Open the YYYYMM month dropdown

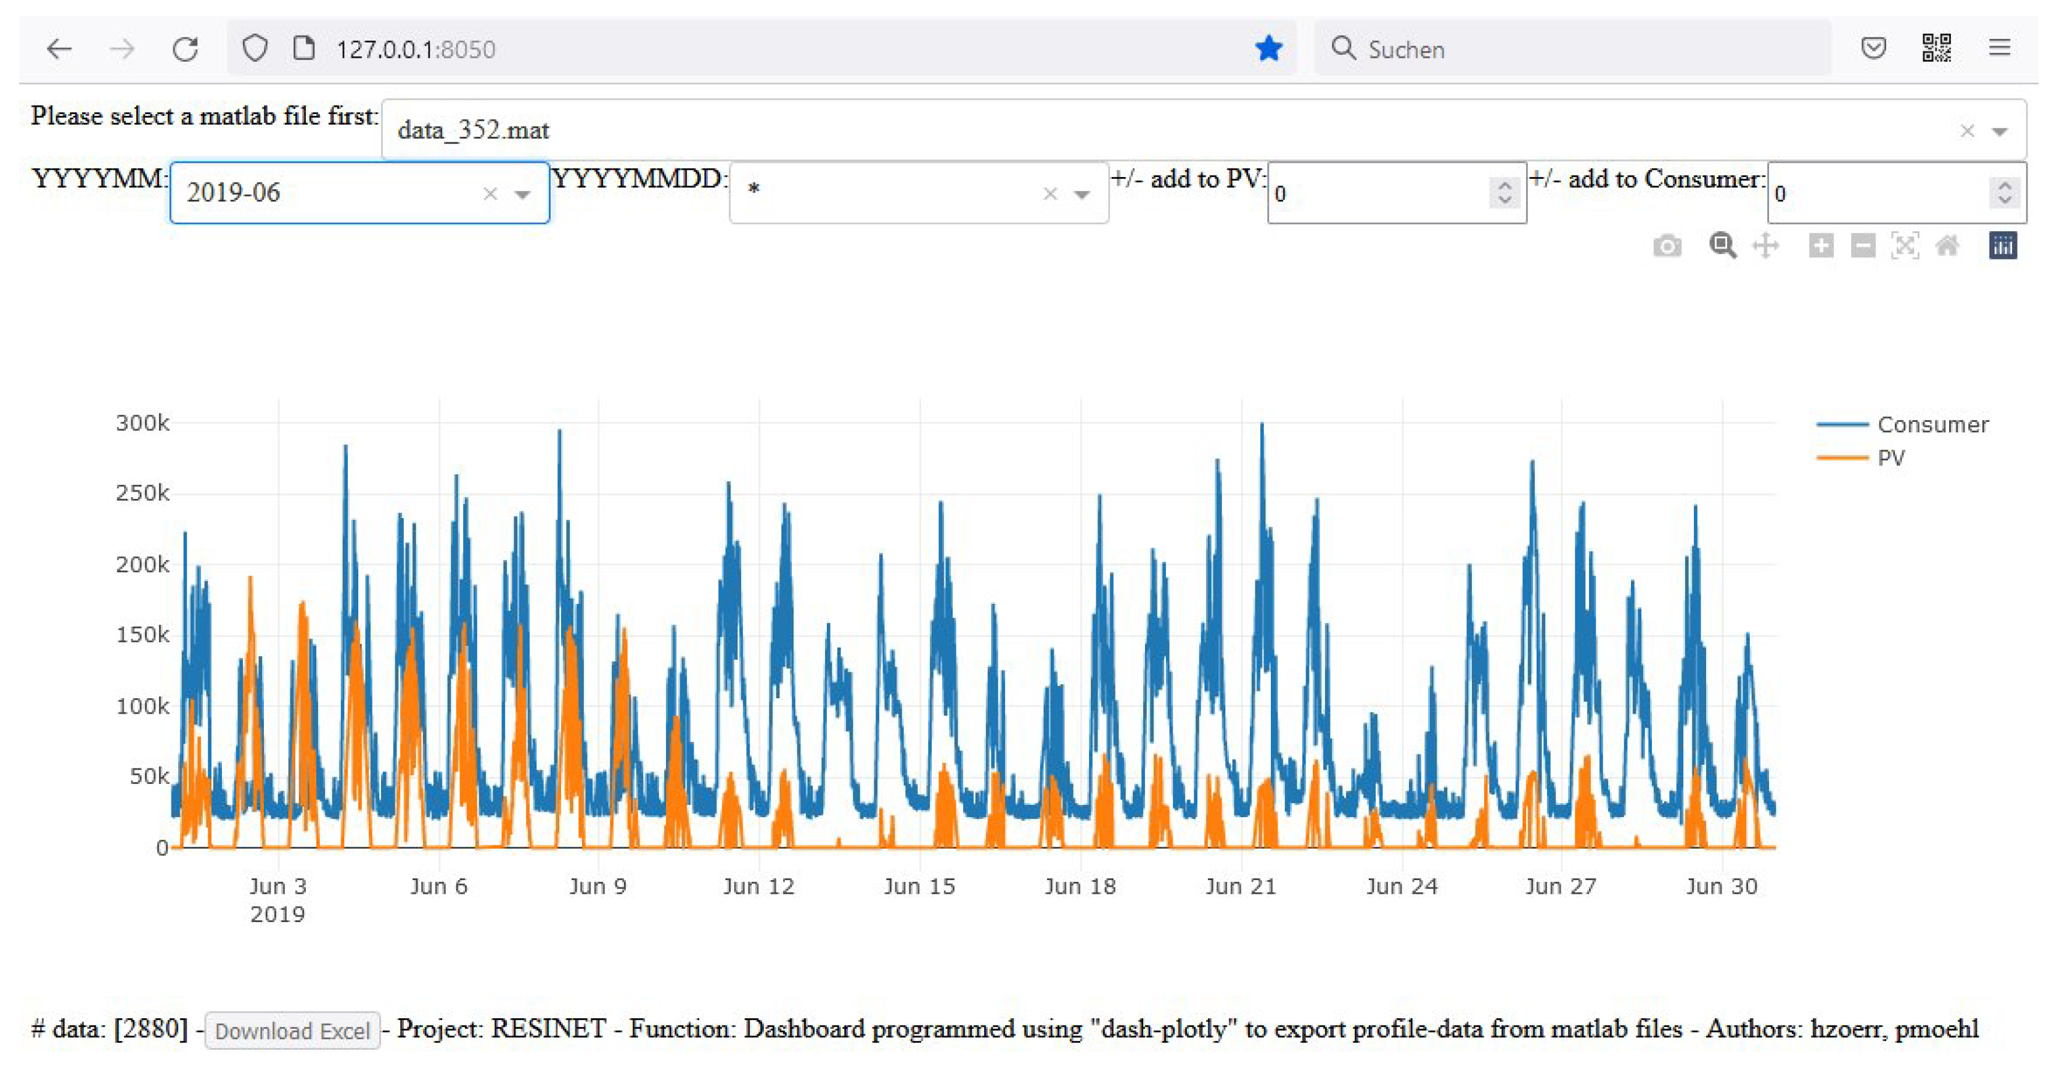click(522, 194)
